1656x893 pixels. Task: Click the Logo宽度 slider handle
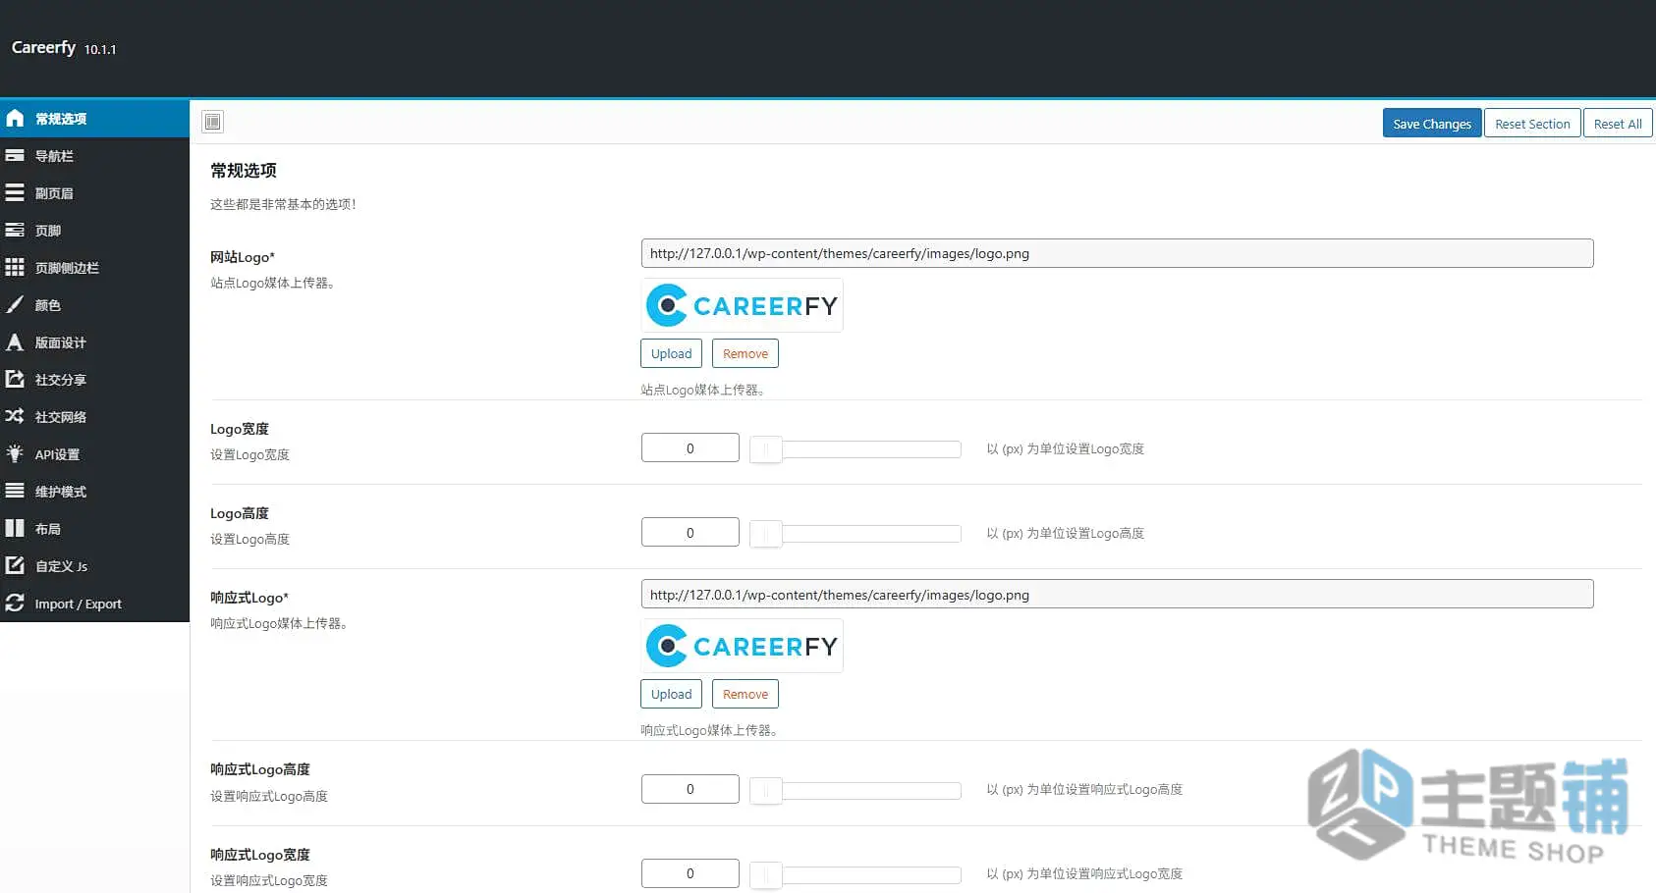pyautogui.click(x=766, y=449)
